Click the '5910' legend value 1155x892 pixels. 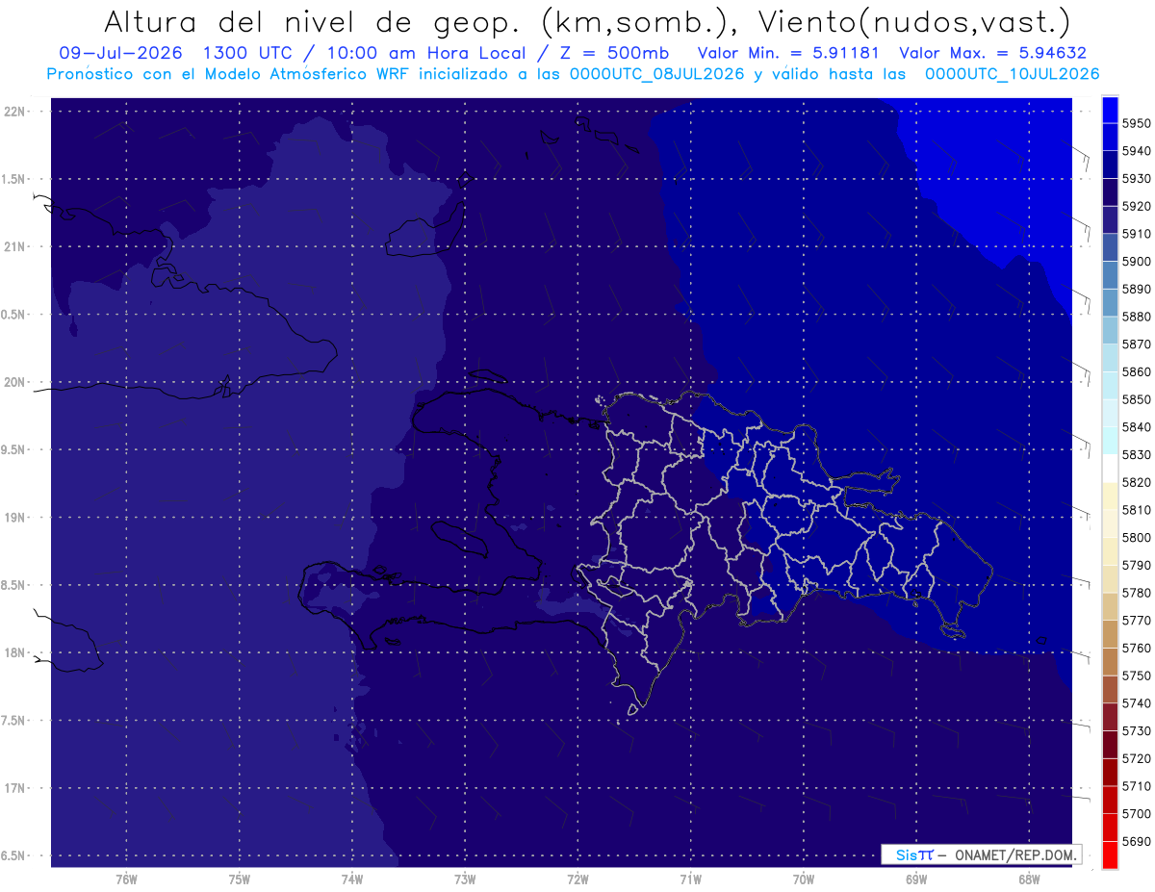[x=1137, y=234]
